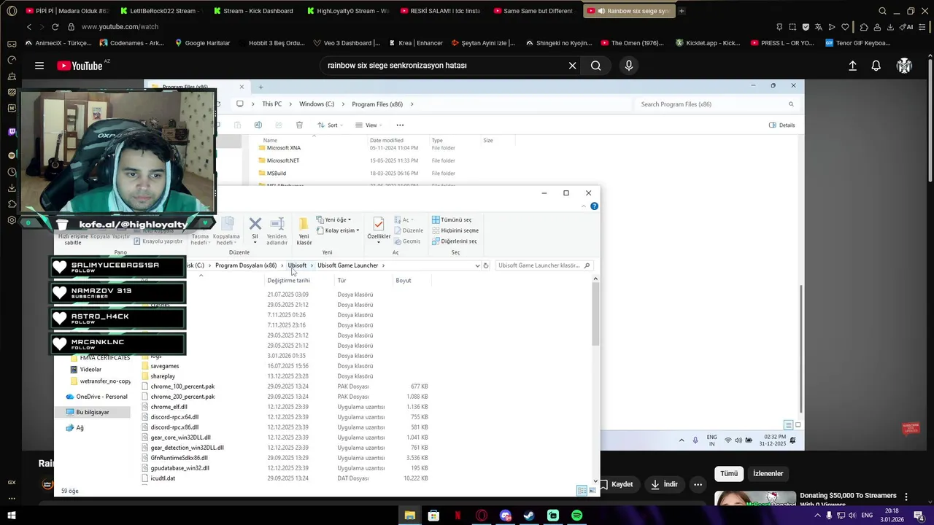Select the savegames folder

165,366
